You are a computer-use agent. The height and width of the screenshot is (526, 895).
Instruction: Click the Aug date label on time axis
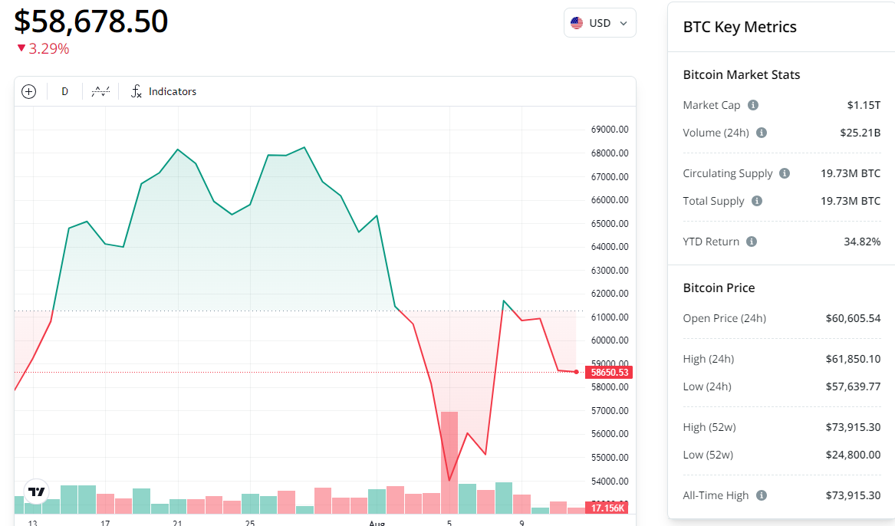(377, 522)
